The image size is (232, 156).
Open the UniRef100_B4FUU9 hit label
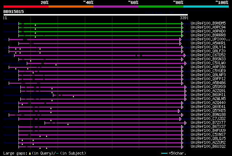[208, 131]
